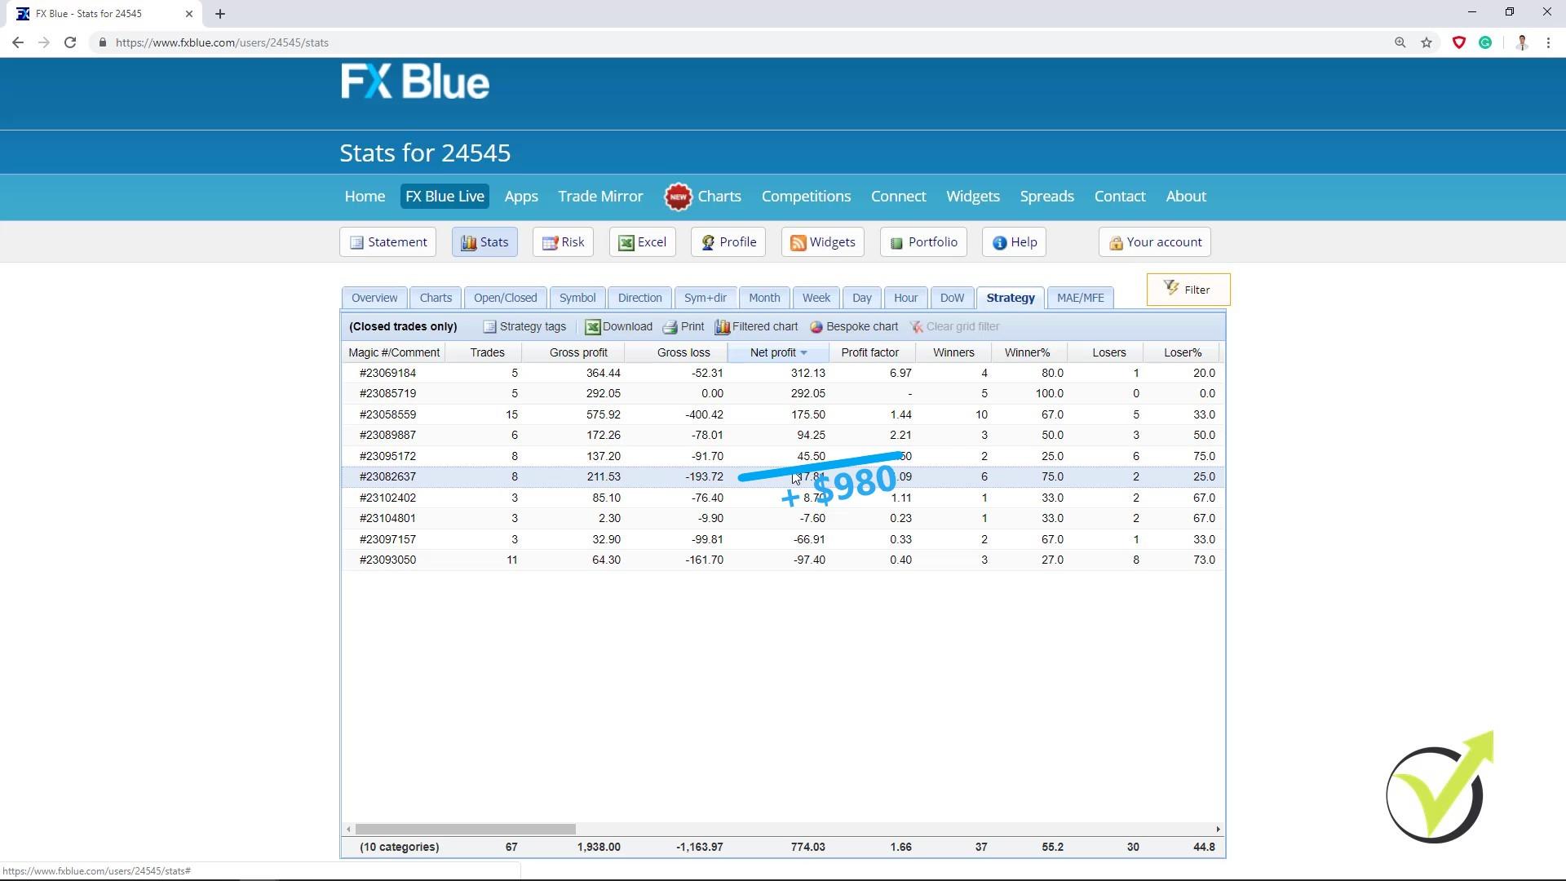Viewport: 1566px width, 881px height.
Task: Switch to the Overview tab
Action: click(374, 298)
